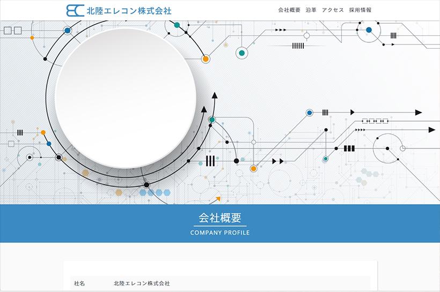Click the 社名 label in the profile table
440x292 pixels.
click(x=79, y=283)
